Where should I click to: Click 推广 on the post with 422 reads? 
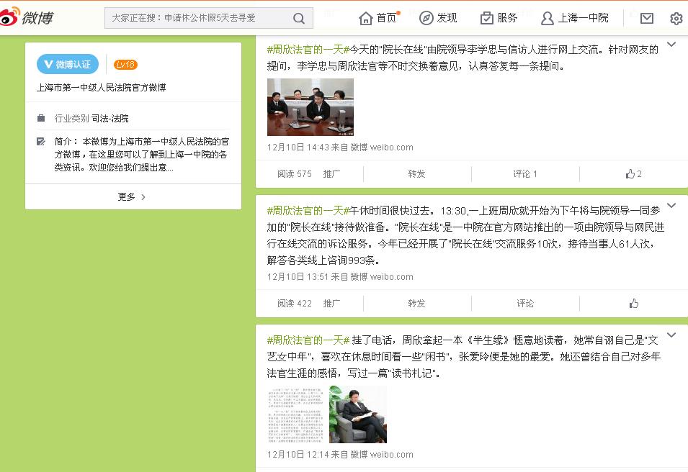pos(331,303)
